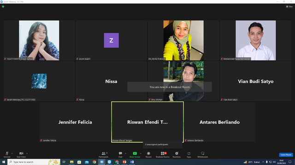Click Vian Budi Satyo name label

(x=229, y=100)
